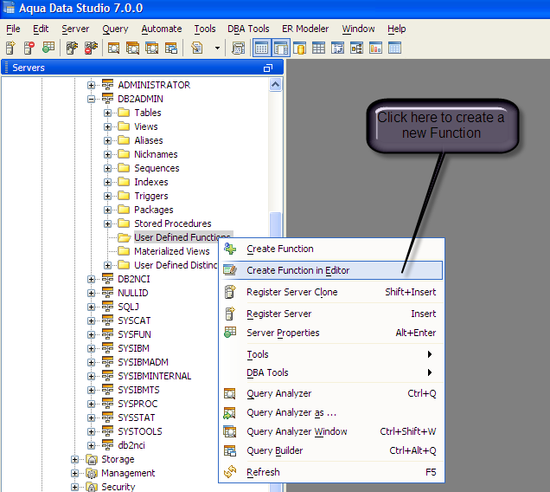Click the ER diagram toolbar icon
The width and height of the screenshot is (550, 492).
coord(356,48)
